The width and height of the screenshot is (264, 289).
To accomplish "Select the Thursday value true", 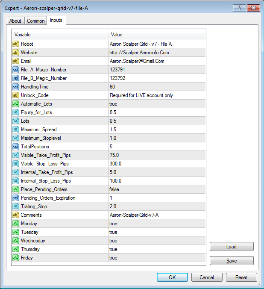I will 113,249.
